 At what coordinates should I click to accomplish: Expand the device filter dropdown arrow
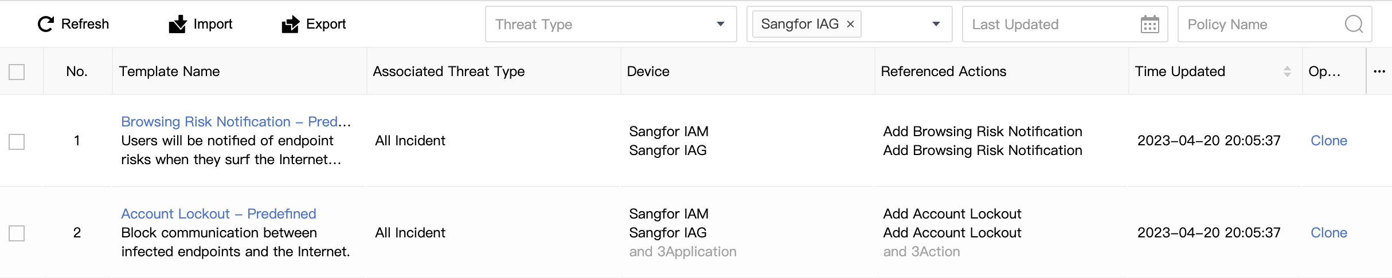click(x=936, y=24)
